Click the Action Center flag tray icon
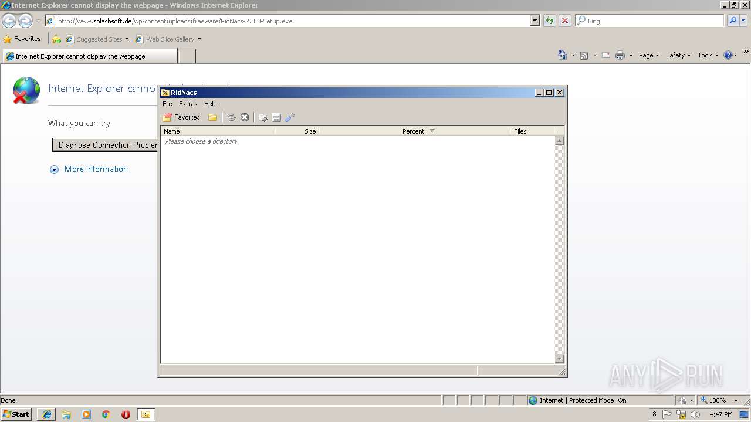751x422 pixels. click(x=667, y=414)
